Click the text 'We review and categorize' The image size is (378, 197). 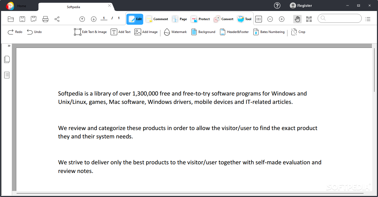click(92, 128)
